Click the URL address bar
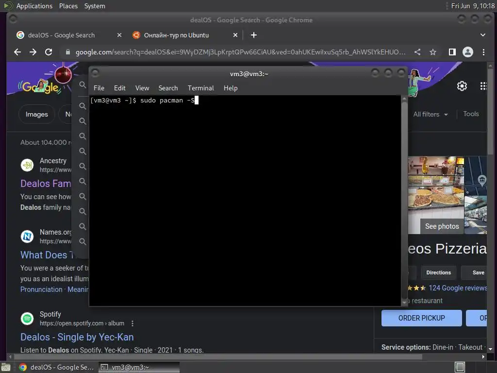Screen dimensions: 497x373 pos(240,52)
